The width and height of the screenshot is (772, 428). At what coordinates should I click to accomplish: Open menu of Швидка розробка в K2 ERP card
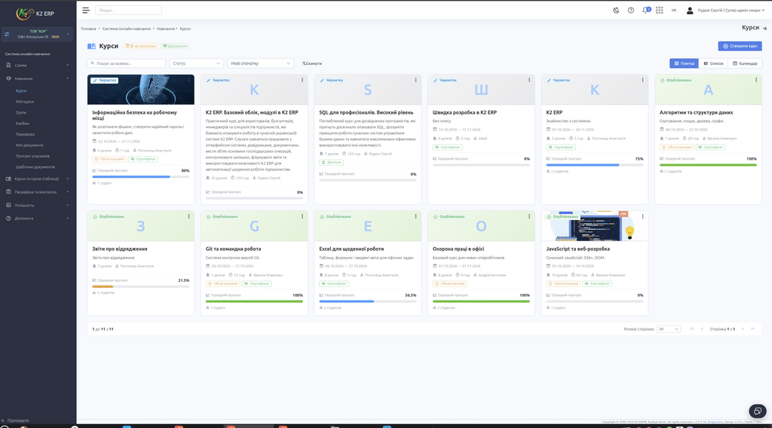pos(529,80)
